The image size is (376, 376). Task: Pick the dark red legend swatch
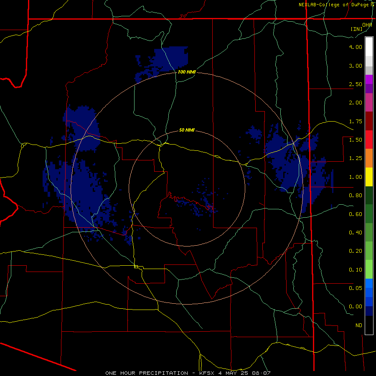pyautogui.click(x=369, y=121)
